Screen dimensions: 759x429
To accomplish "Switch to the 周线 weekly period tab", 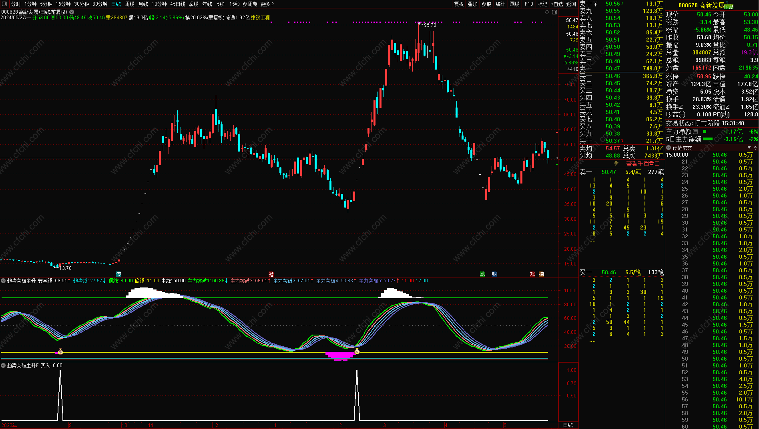I will [x=130, y=4].
